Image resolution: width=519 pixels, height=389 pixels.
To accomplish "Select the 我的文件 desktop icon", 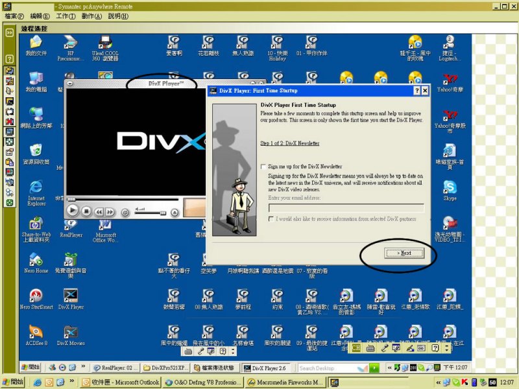I will click(x=36, y=45).
